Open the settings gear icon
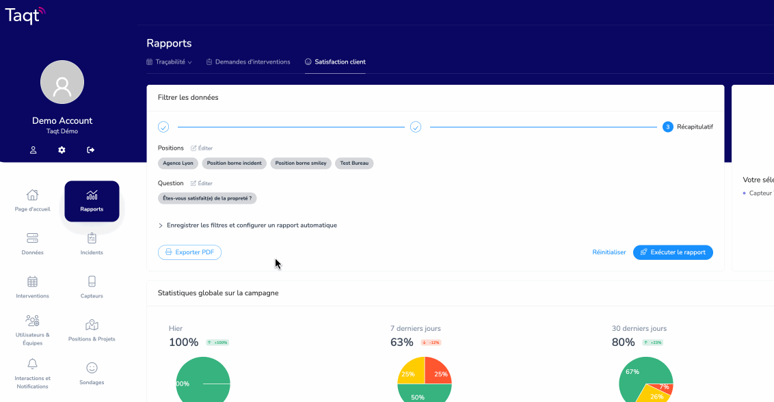 (x=62, y=150)
